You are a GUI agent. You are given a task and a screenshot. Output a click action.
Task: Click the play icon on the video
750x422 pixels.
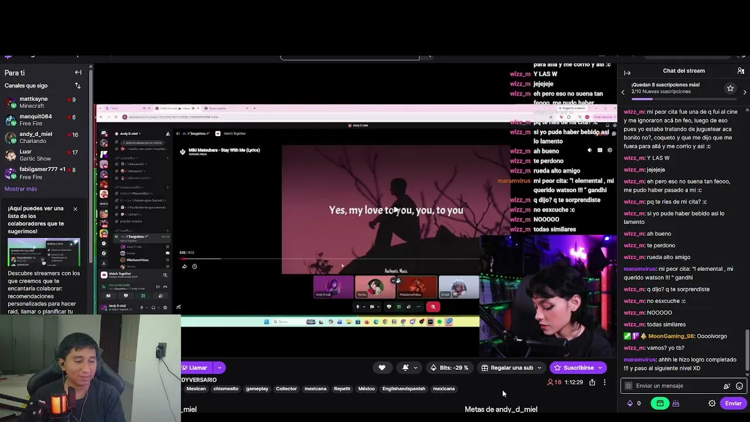[397, 210]
